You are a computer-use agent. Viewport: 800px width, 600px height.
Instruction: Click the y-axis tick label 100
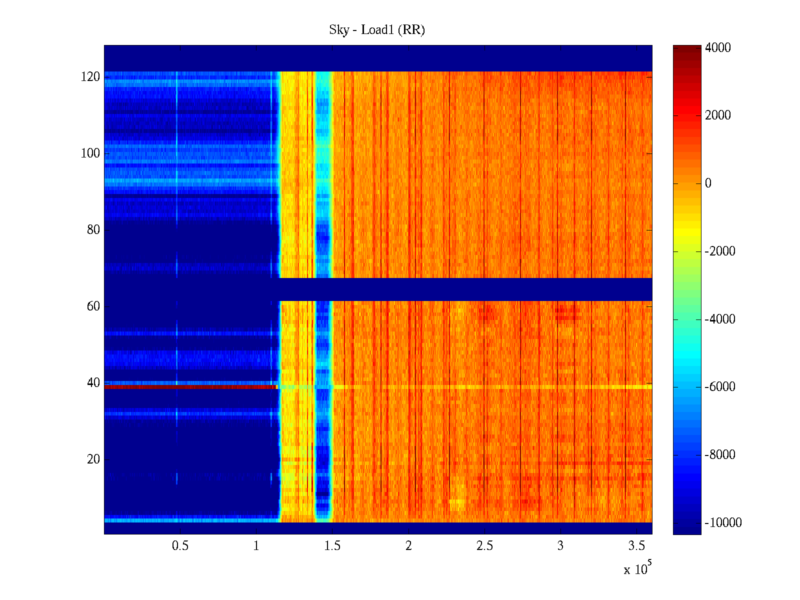point(90,153)
